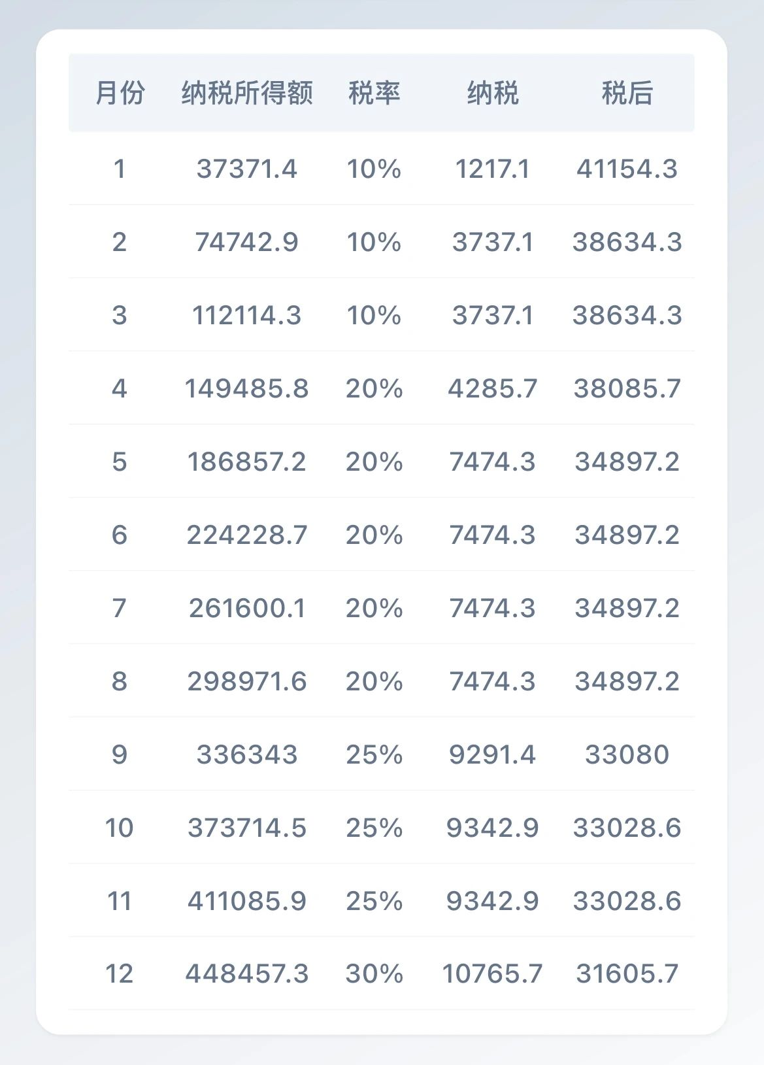Select tax amount 9291.4
This screenshot has height=1065, width=764.
coord(493,755)
